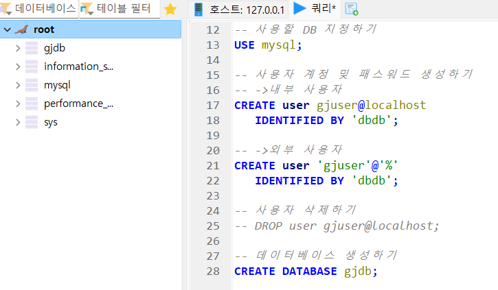Screen dimensions: 498x290
Task: Click 'gjuser@localhost' on the CREATE user line
Action: pyautogui.click(x=371, y=106)
